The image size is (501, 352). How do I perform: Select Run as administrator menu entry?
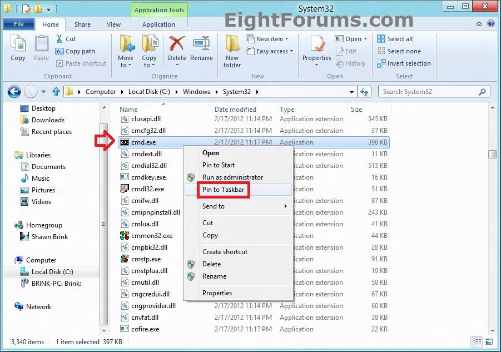tap(232, 177)
